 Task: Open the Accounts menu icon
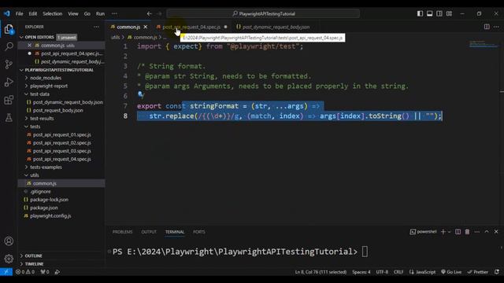[x=9, y=241]
